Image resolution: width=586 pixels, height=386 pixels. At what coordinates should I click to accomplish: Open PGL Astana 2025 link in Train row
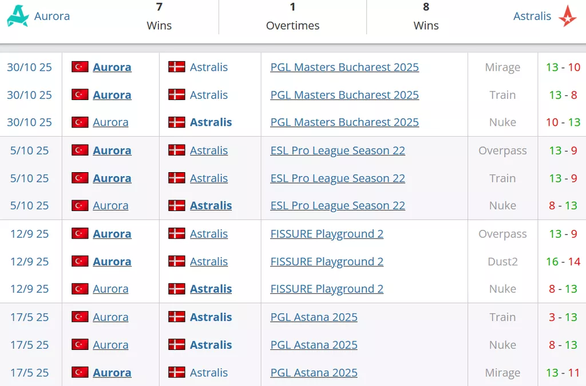coord(314,317)
